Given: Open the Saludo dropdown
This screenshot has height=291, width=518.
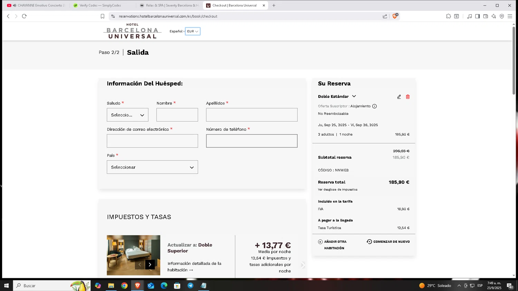Looking at the screenshot, I should tap(127, 115).
